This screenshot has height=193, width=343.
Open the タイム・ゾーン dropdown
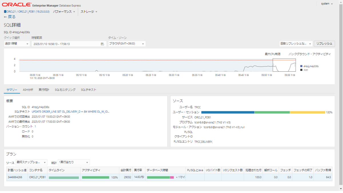click(x=127, y=44)
